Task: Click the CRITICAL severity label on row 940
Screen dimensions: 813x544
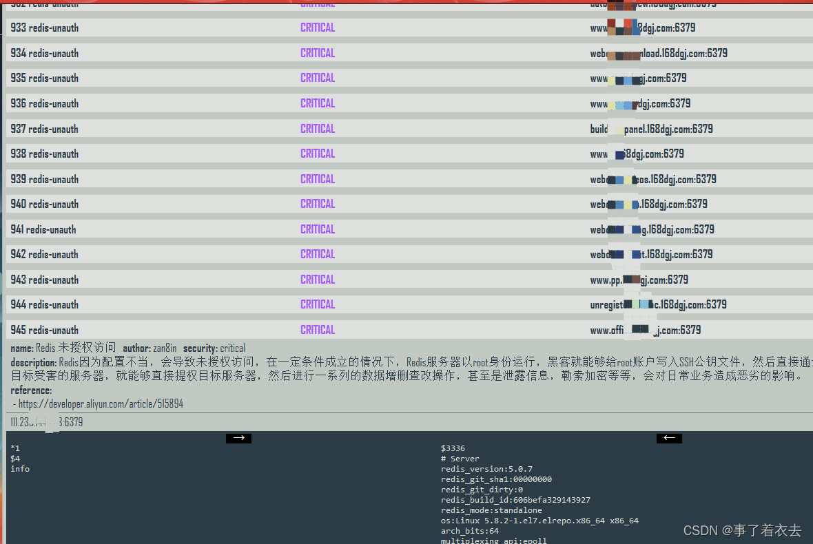Action: pos(317,204)
